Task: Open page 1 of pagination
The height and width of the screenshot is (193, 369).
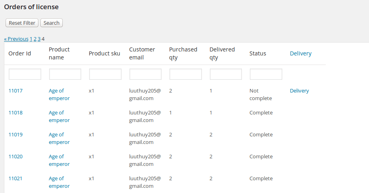Action: pyautogui.click(x=31, y=39)
